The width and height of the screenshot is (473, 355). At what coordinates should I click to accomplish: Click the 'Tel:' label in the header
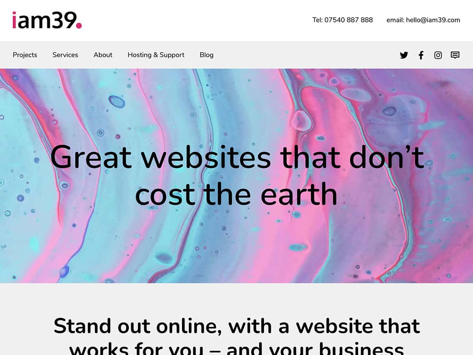tap(317, 20)
